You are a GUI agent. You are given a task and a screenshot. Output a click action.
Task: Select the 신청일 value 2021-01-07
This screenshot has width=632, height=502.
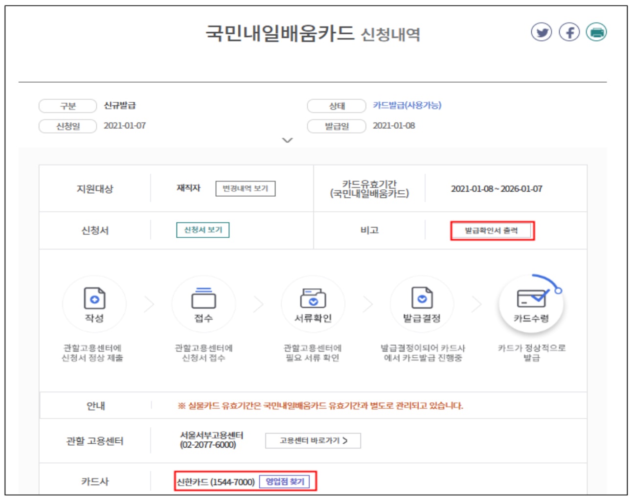[125, 126]
